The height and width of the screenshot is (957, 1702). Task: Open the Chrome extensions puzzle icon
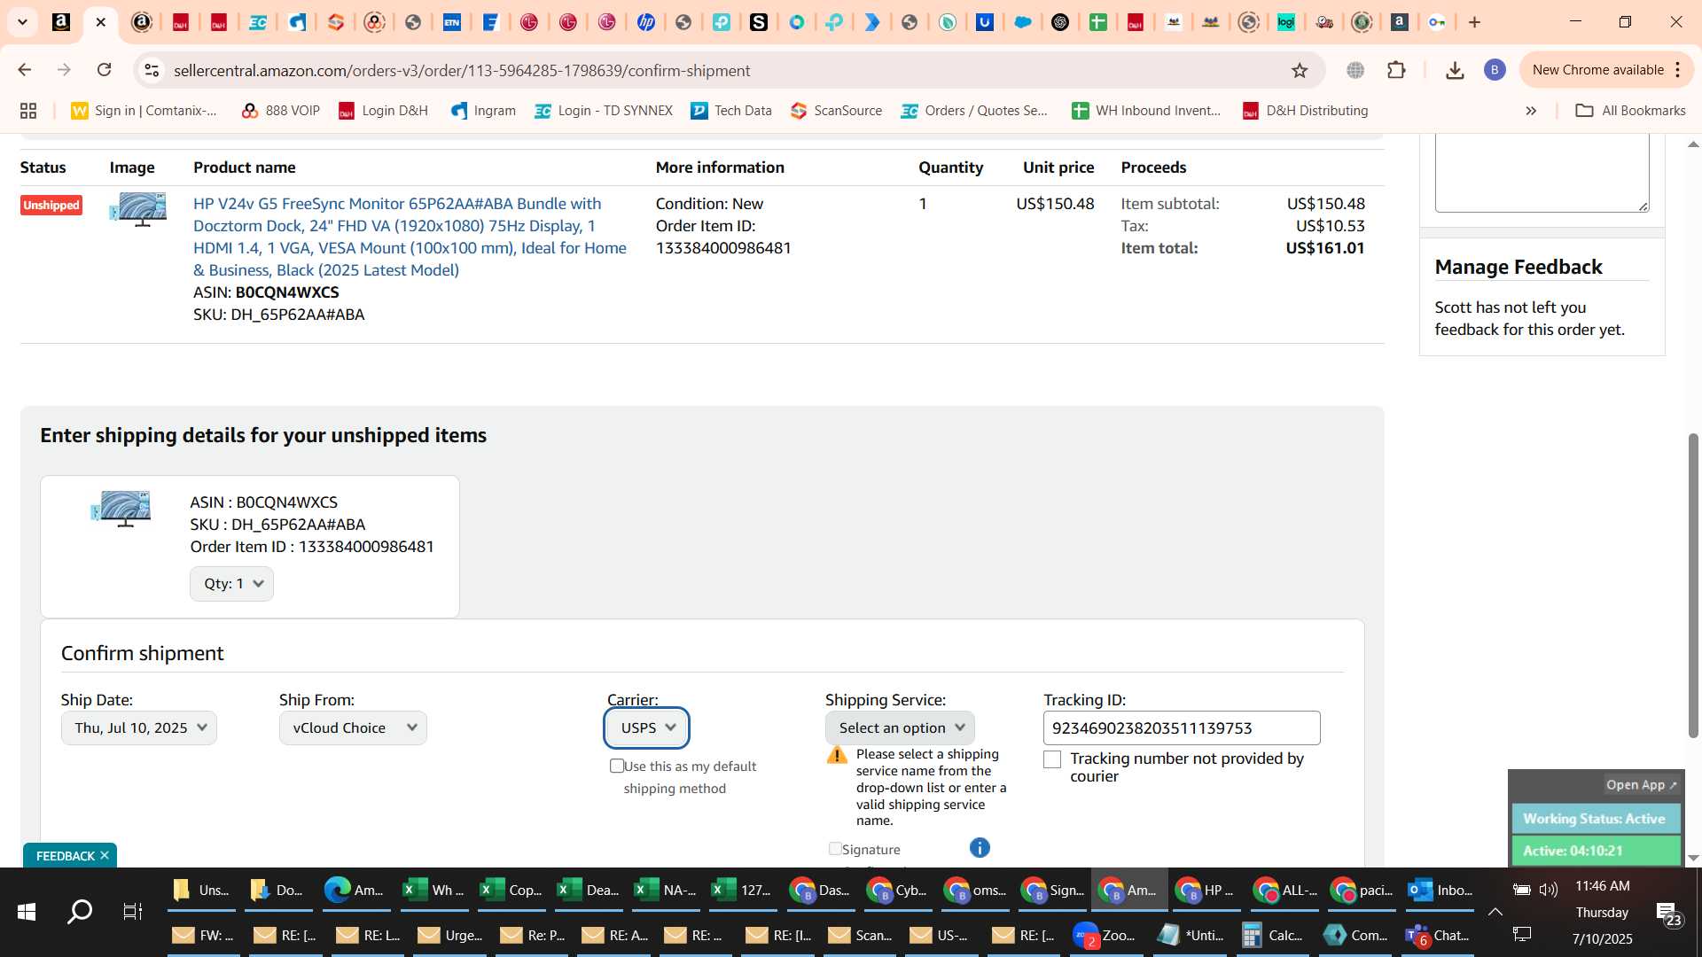[1396, 70]
